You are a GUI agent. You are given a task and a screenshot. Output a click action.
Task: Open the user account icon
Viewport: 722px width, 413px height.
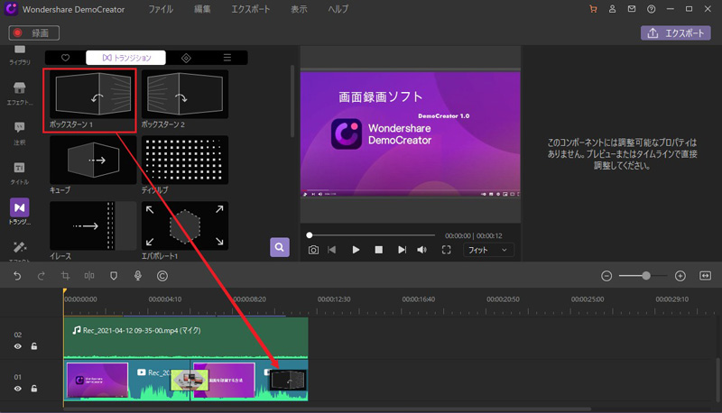(613, 9)
